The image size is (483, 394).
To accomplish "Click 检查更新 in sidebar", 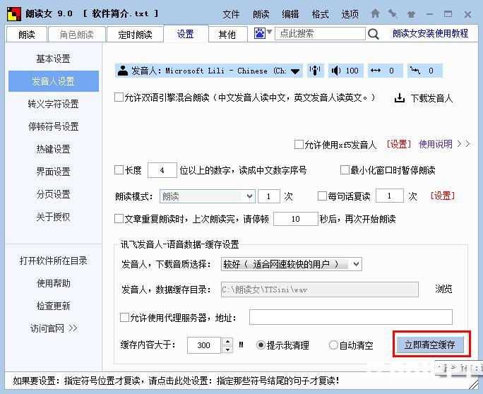I will point(53,306).
